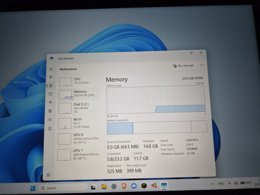Open Discord from the taskbar

click(x=134, y=186)
